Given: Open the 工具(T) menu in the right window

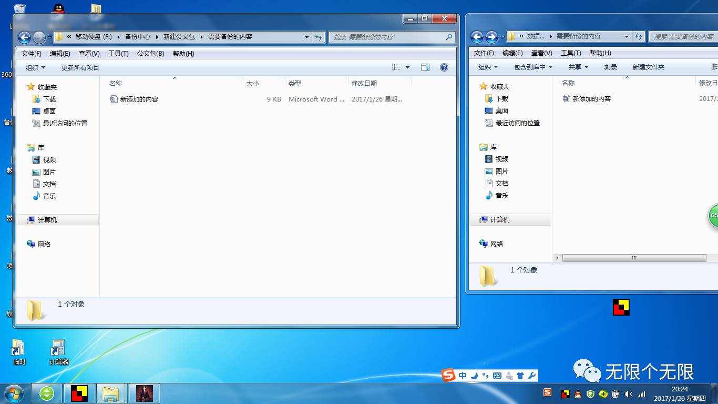Looking at the screenshot, I should (x=571, y=53).
